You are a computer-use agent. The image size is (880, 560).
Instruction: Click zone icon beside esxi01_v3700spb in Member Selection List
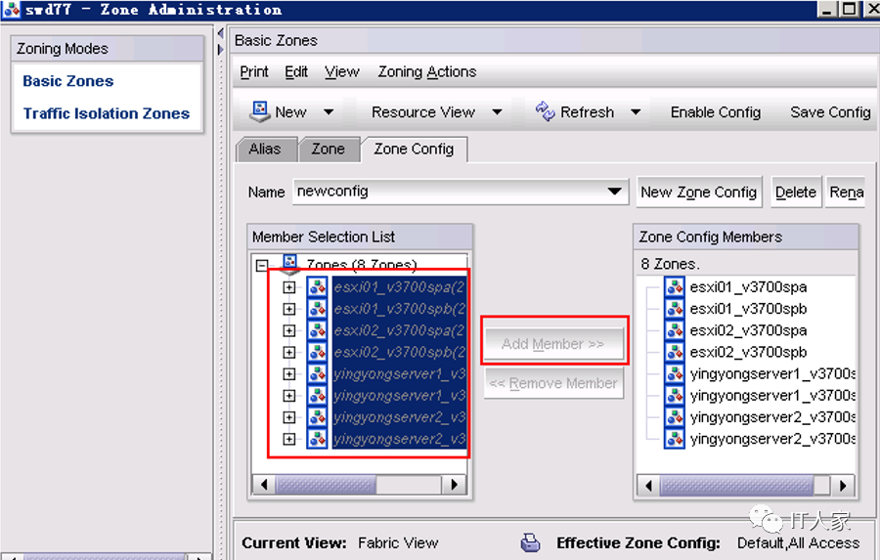coord(317,309)
